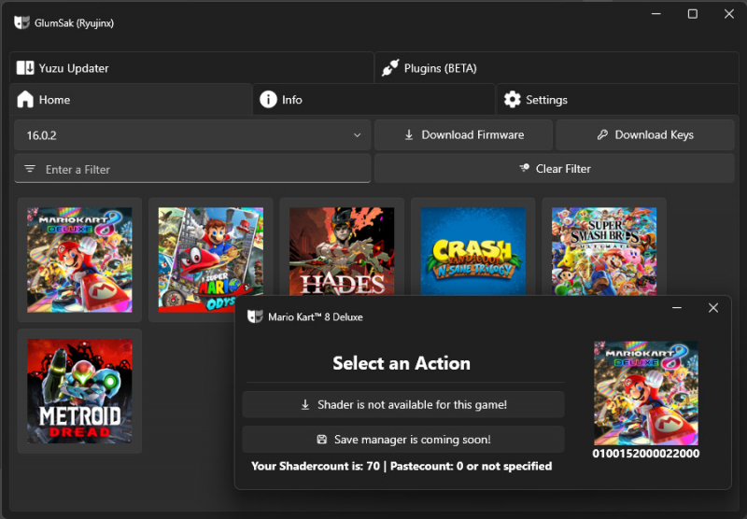The width and height of the screenshot is (747, 519).
Task: Click 'Save manager is coming soon!' button
Action: point(403,439)
